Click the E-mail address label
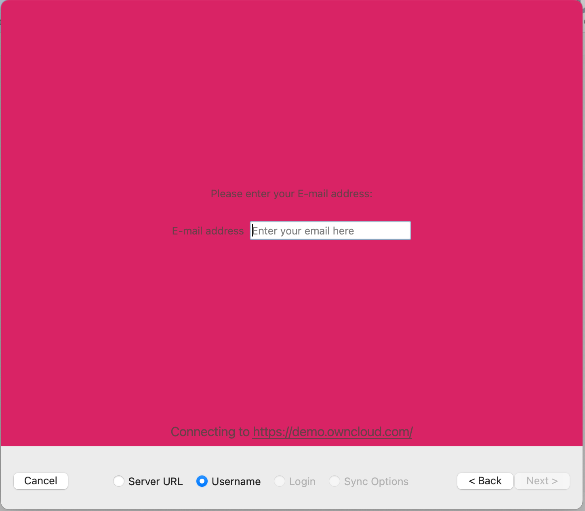The height and width of the screenshot is (511, 585). coord(208,230)
